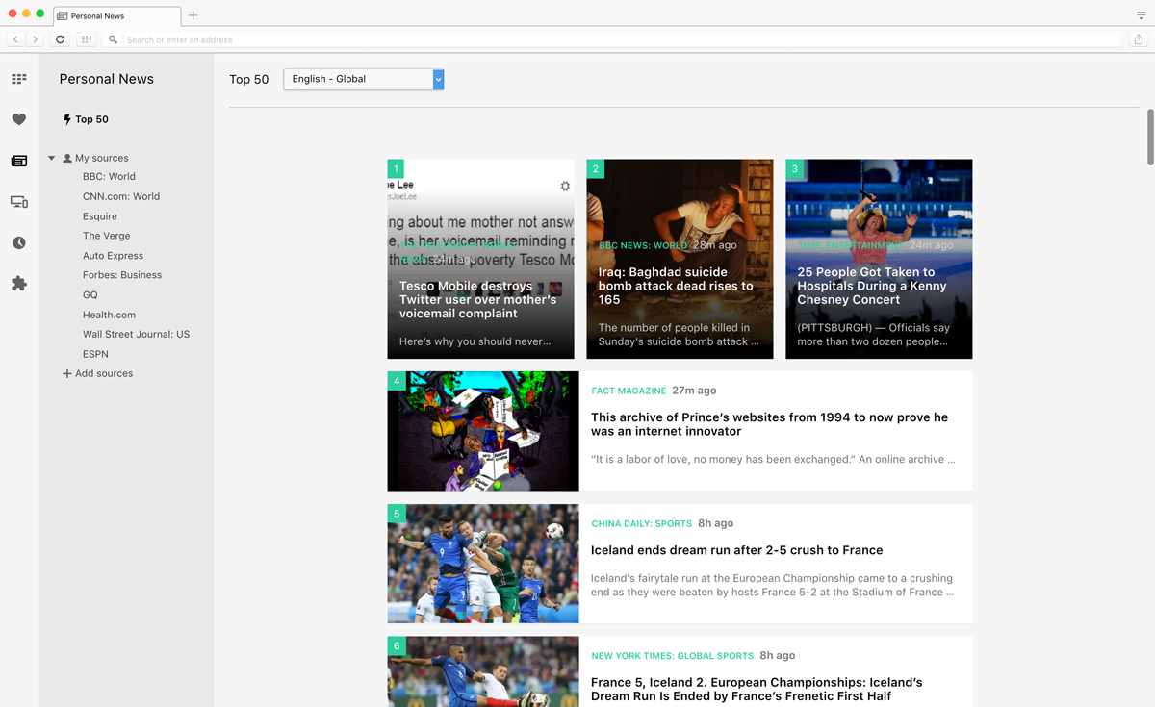Select Top 50 in the news sidebar
The image size is (1155, 707).
pos(91,119)
